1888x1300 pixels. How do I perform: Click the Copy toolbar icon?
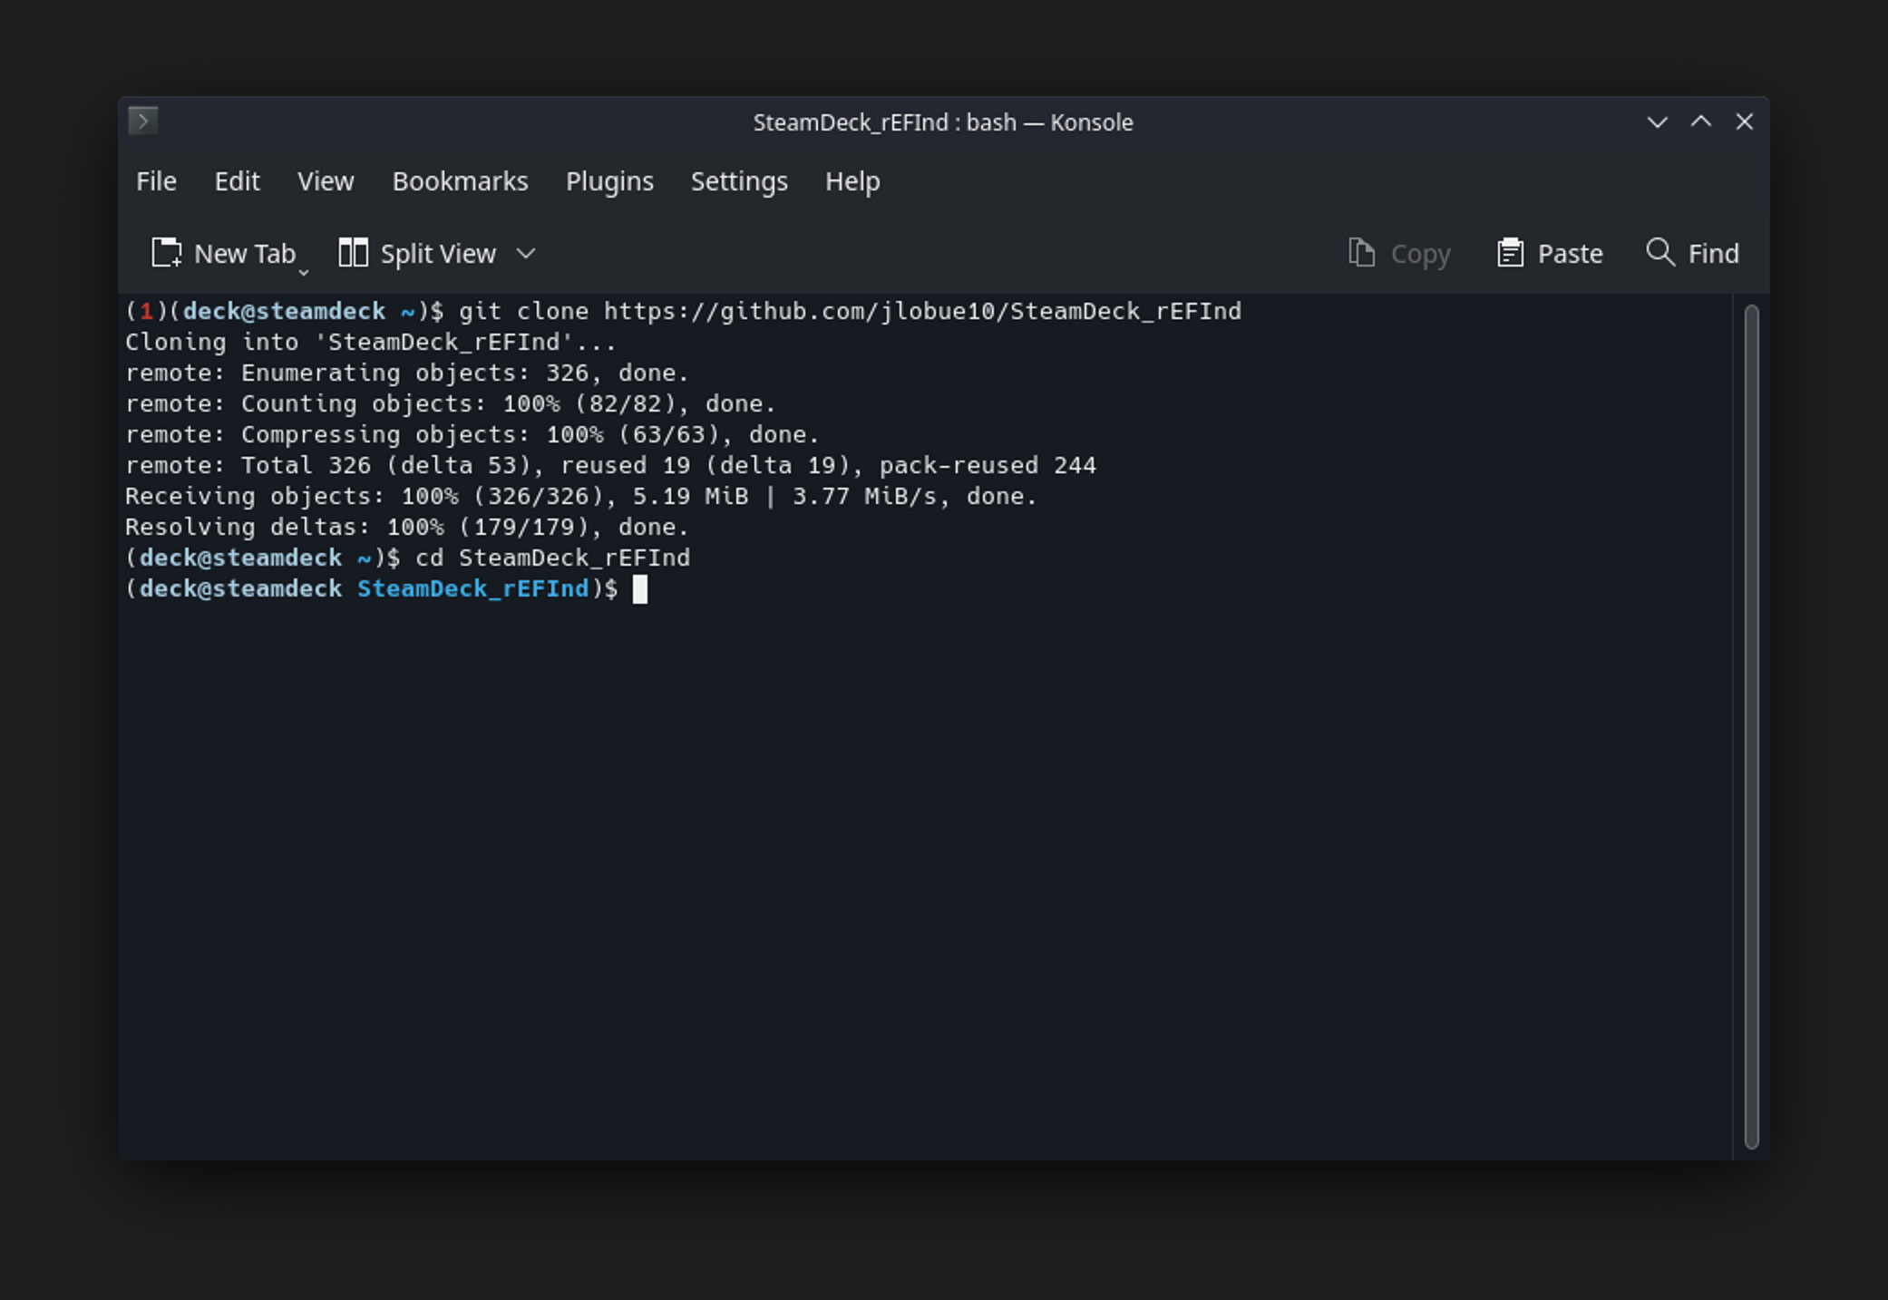[x=1361, y=253]
